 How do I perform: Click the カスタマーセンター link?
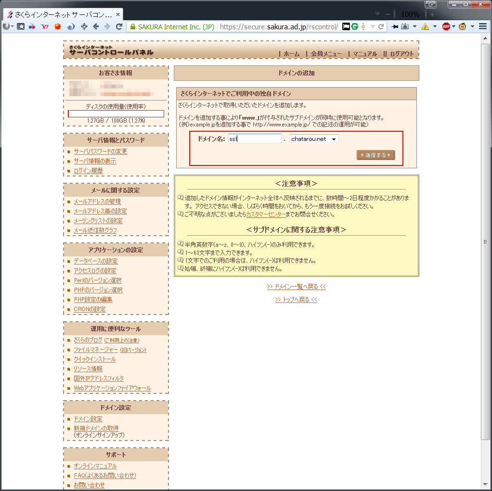[266, 214]
